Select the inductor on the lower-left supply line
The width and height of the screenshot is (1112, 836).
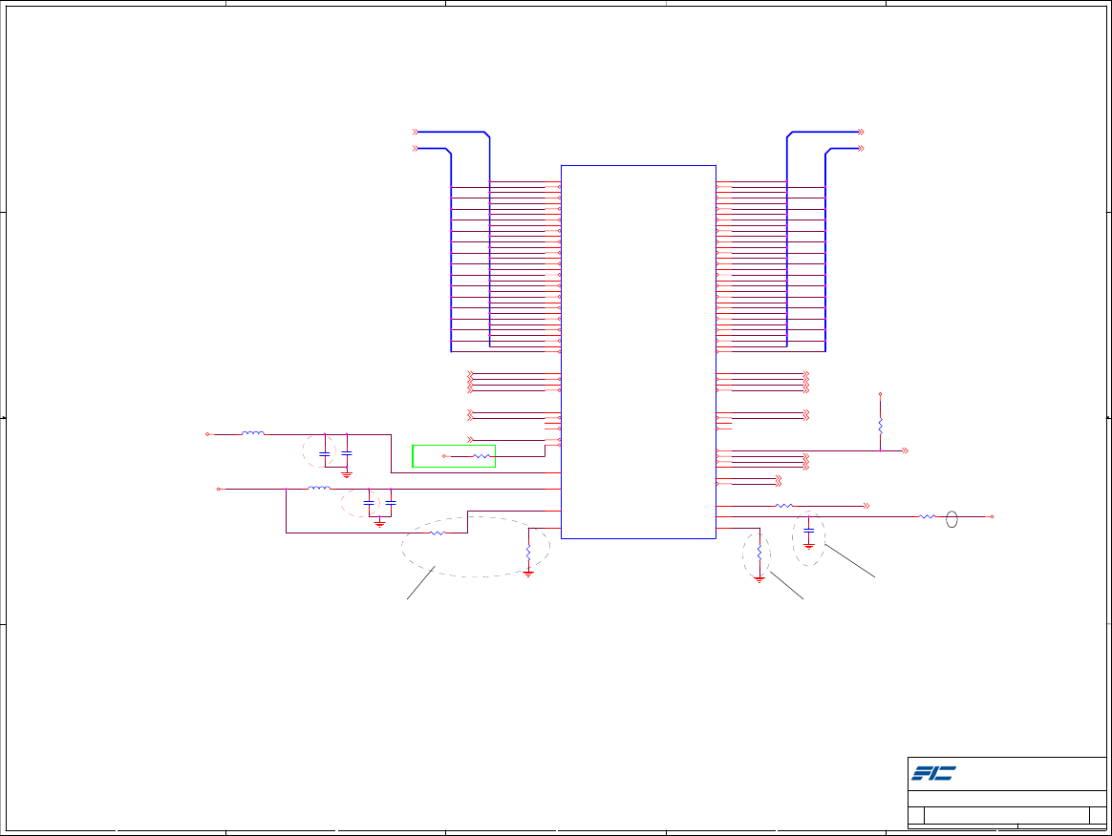click(319, 488)
